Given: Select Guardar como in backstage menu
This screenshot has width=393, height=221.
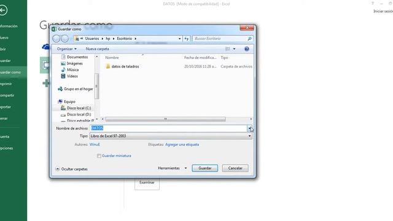Looking at the screenshot, I should pyautogui.click(x=14, y=72).
